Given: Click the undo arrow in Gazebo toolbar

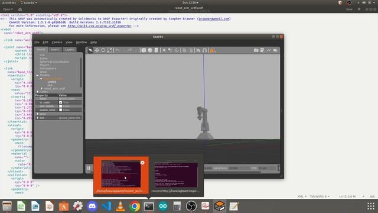Looking at the screenshot, I should point(118,50).
